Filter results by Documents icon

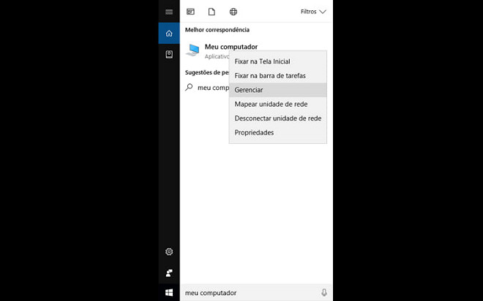(211, 12)
